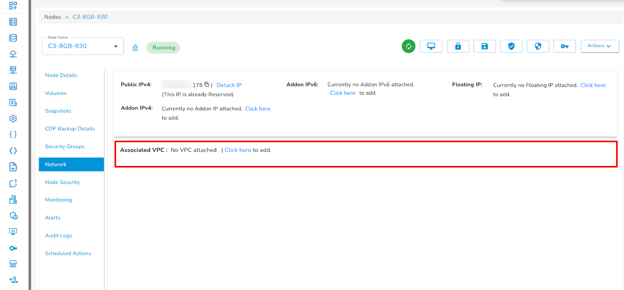
Task: Select the active Network tab
Action: point(71,164)
